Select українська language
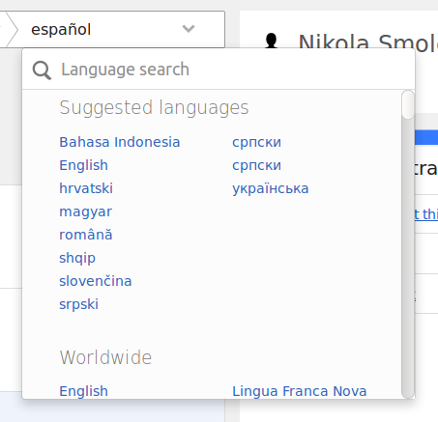Image resolution: width=438 pixels, height=422 pixels. 271,188
